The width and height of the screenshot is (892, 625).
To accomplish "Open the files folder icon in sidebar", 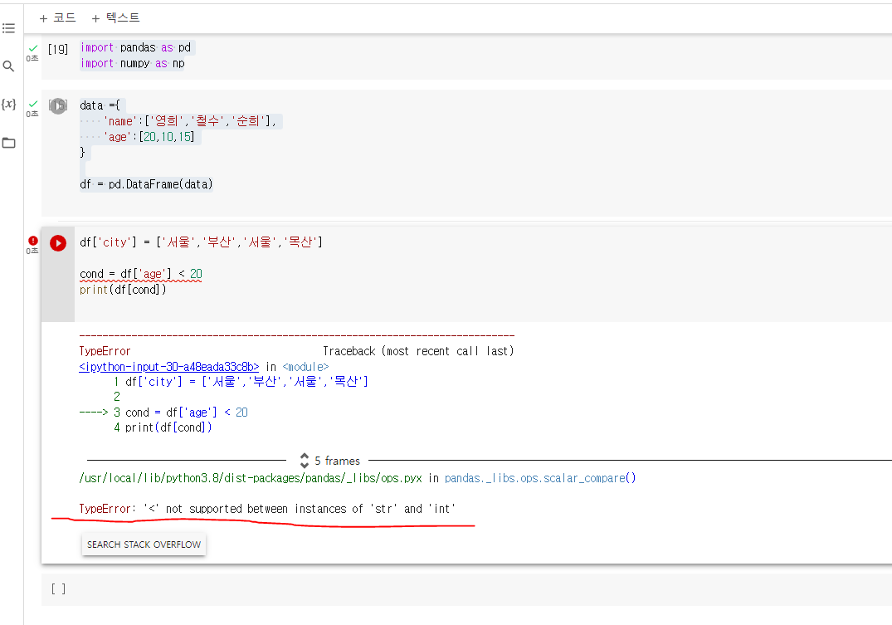I will tap(8, 143).
